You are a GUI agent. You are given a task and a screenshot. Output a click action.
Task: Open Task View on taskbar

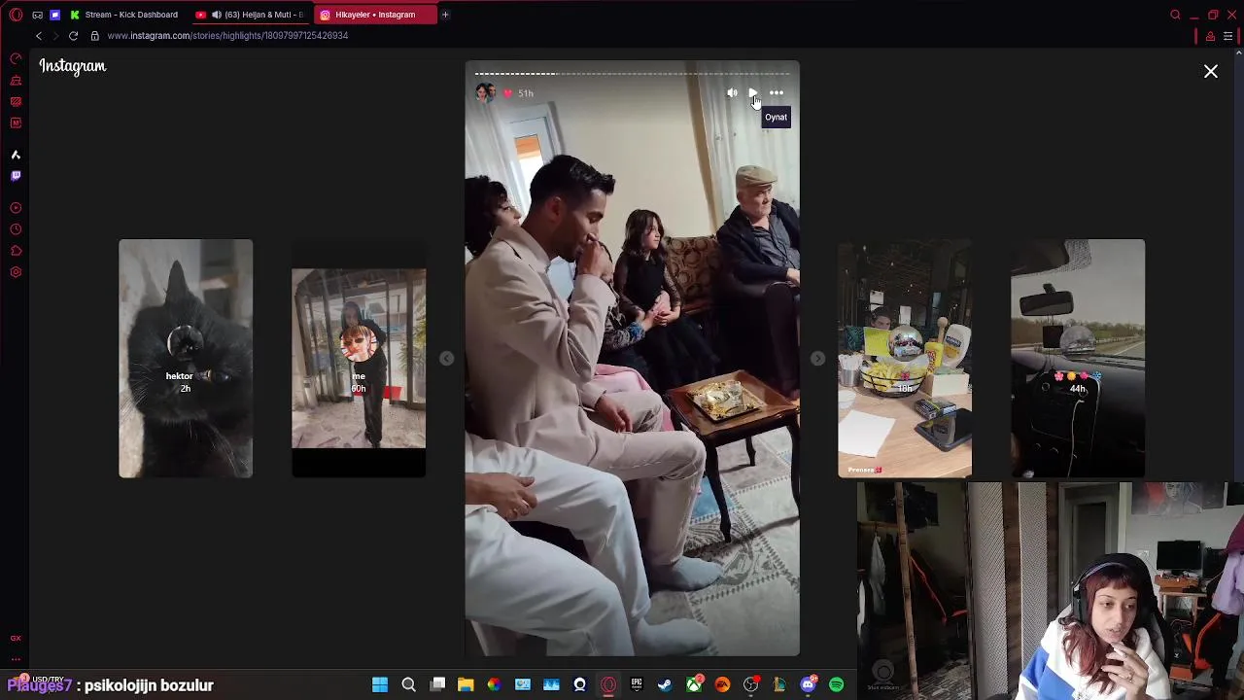[x=437, y=684]
